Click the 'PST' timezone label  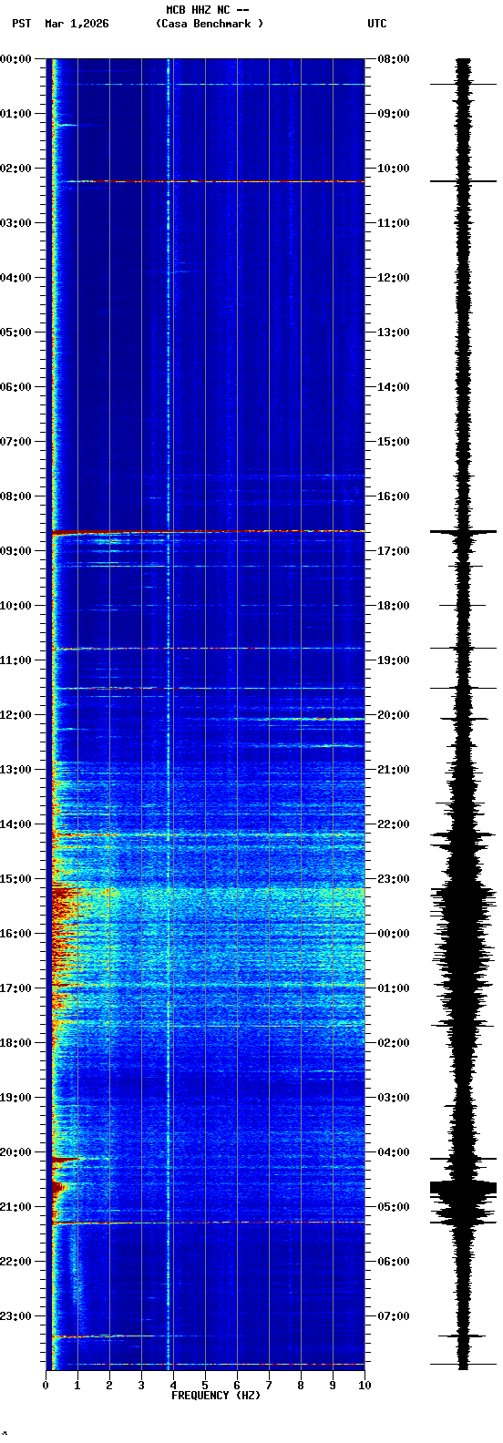coord(22,24)
